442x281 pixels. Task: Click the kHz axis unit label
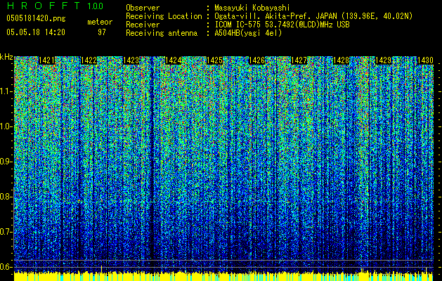[x=6, y=57]
